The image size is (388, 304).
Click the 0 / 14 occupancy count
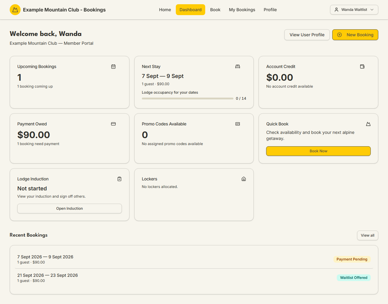tap(241, 99)
